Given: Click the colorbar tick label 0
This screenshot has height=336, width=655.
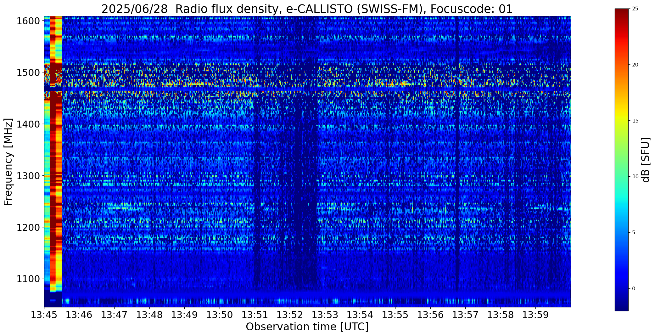Looking at the screenshot, I should point(634,289).
